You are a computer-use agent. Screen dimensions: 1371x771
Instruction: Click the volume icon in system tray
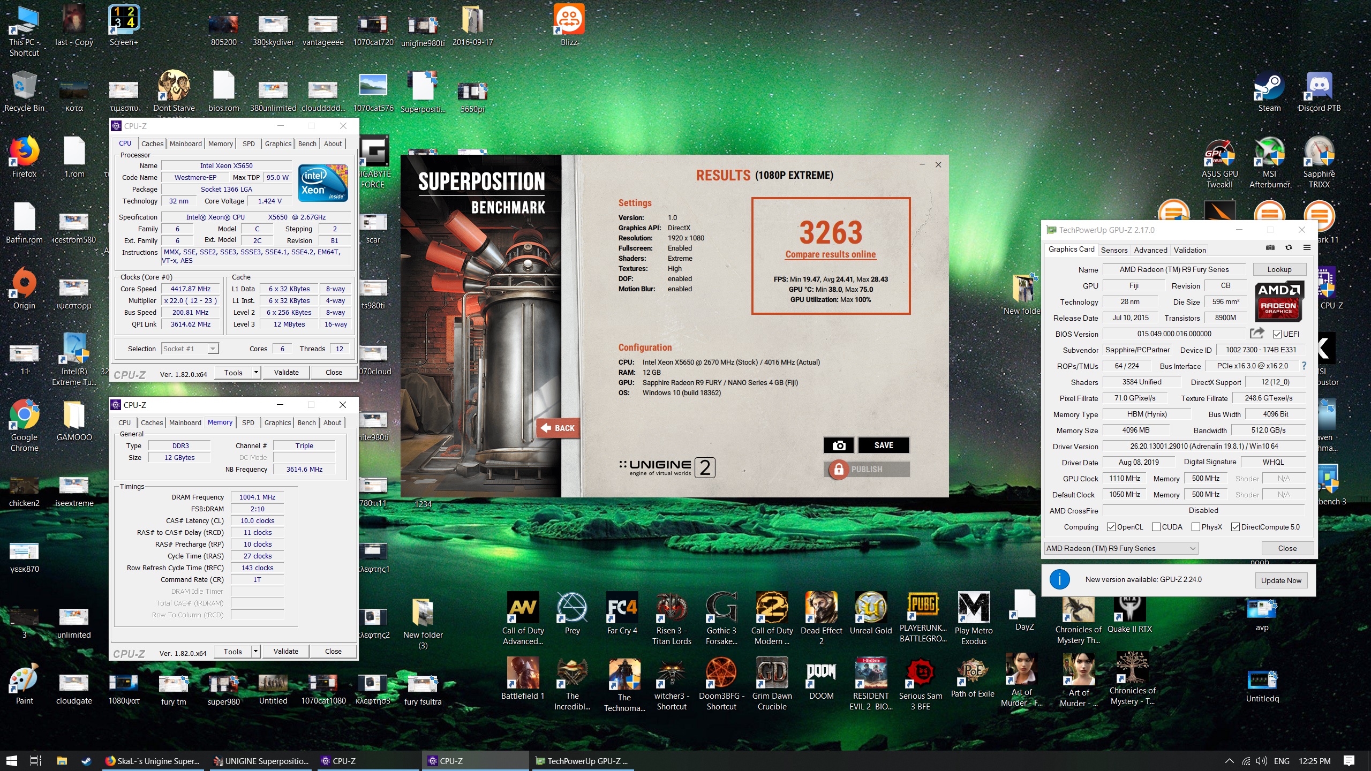tap(1261, 761)
